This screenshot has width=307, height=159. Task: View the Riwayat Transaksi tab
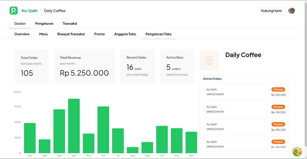click(x=71, y=34)
